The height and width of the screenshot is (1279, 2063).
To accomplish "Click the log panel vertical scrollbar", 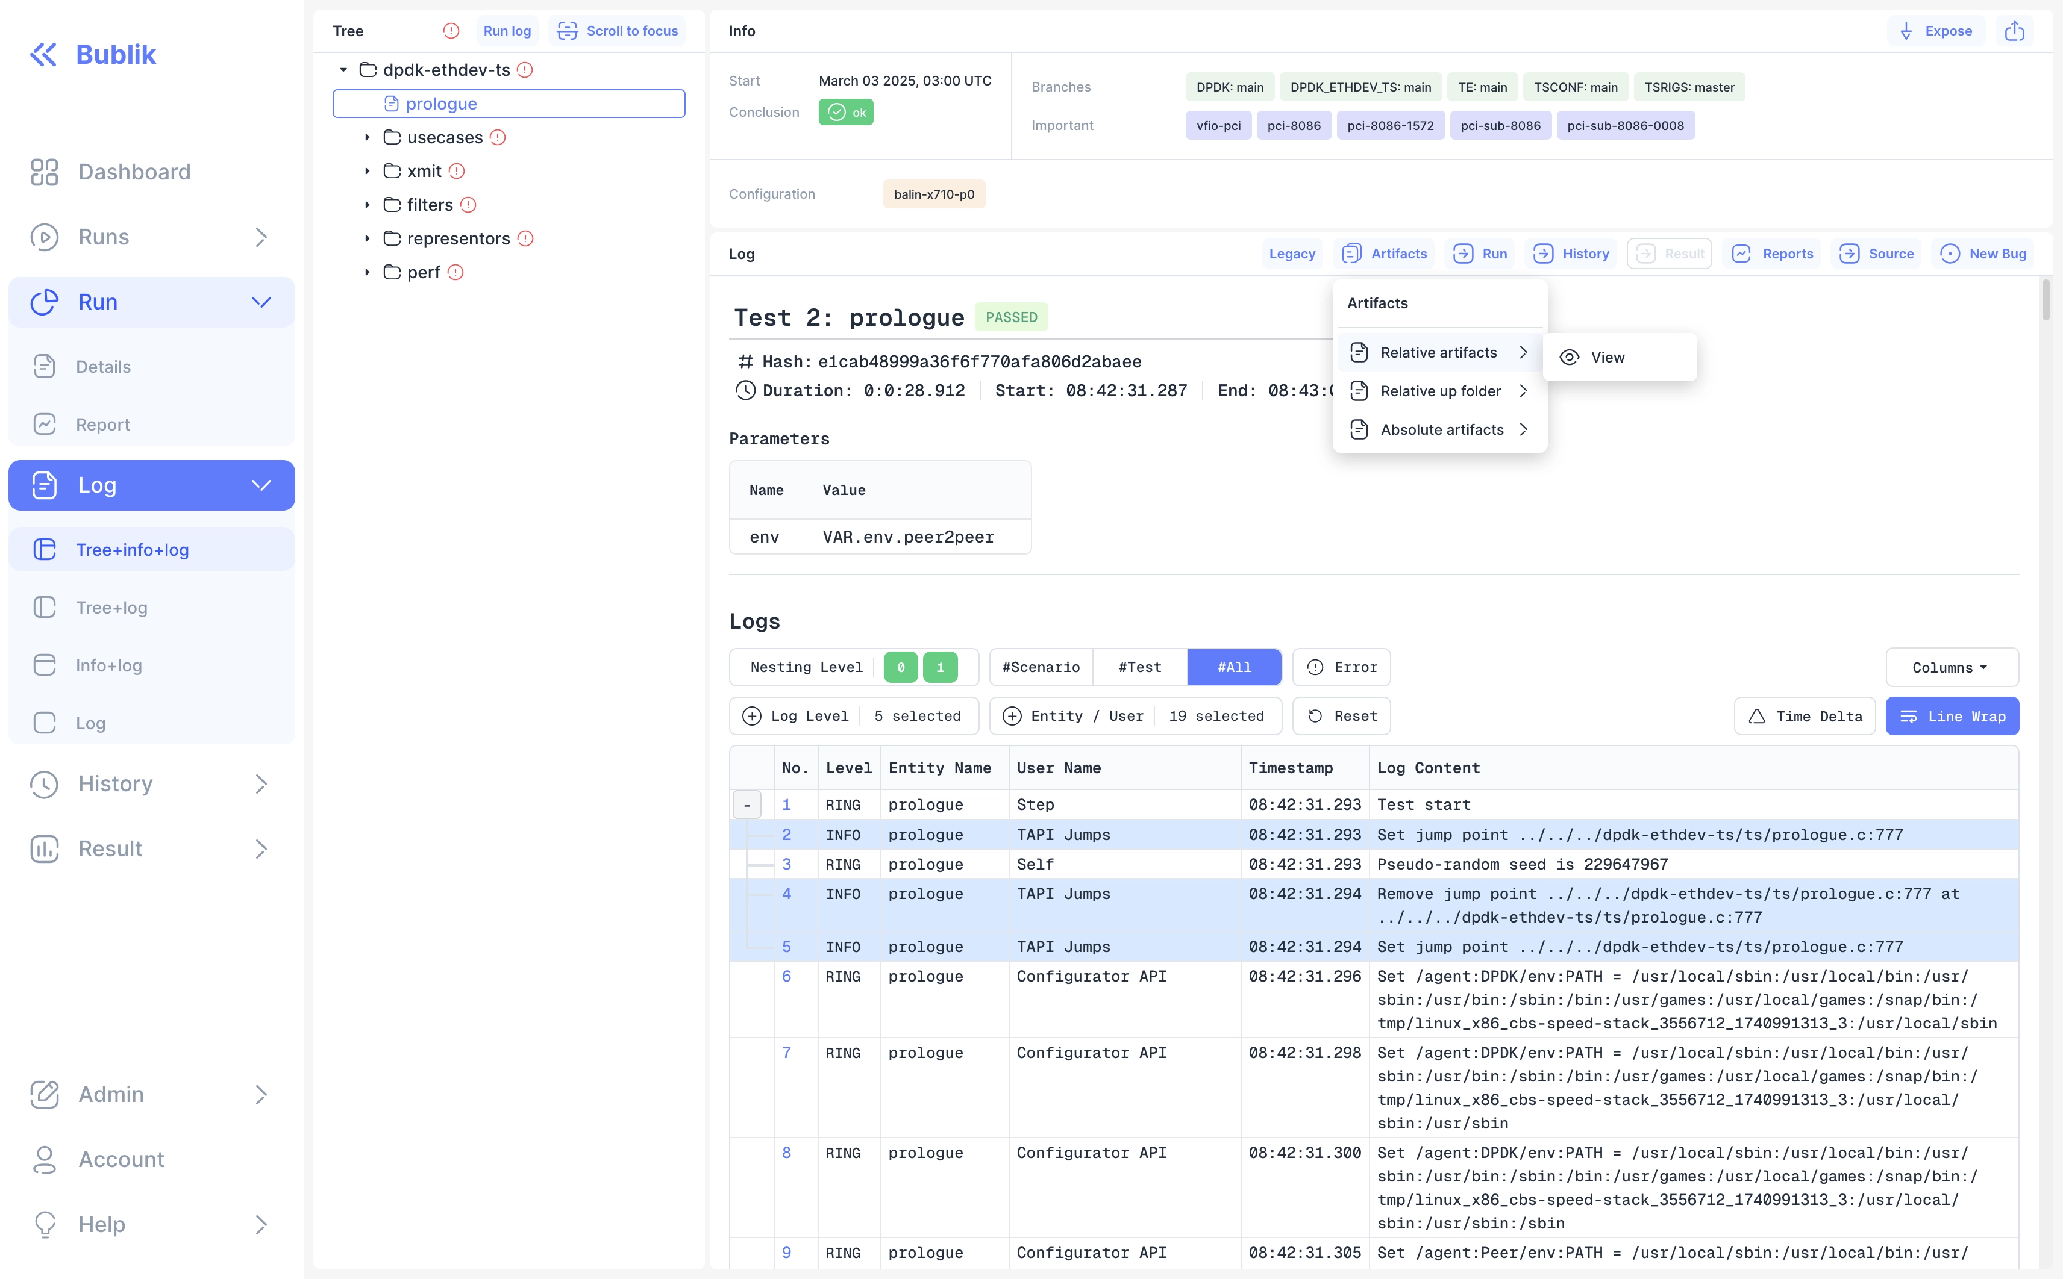I will pyautogui.click(x=2046, y=299).
